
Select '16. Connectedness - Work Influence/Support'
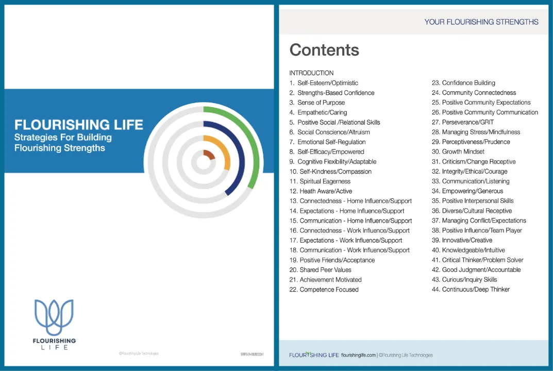349,231
